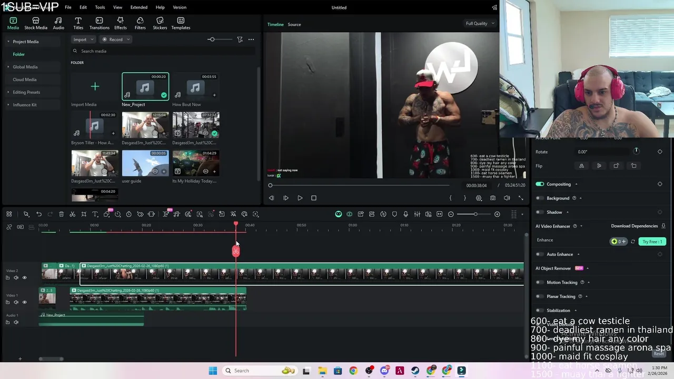Click the Flip horizontal icon
The height and width of the screenshot is (379, 674).
581,166
